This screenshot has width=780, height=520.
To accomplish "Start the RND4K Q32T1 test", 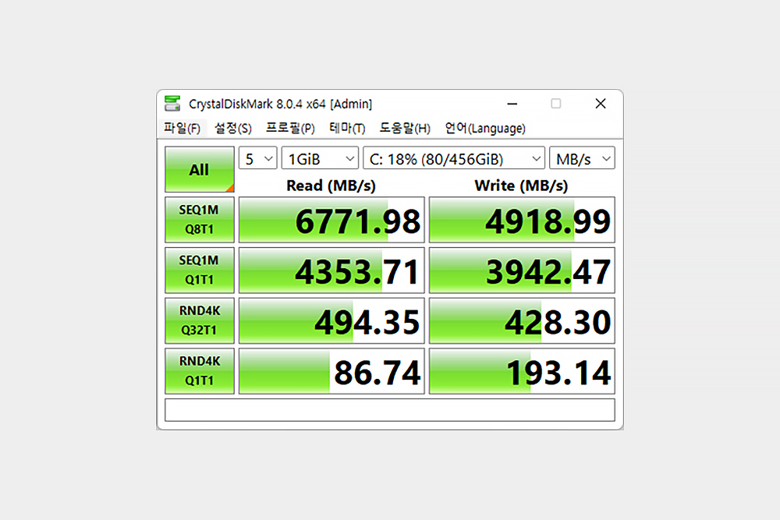I will (200, 320).
